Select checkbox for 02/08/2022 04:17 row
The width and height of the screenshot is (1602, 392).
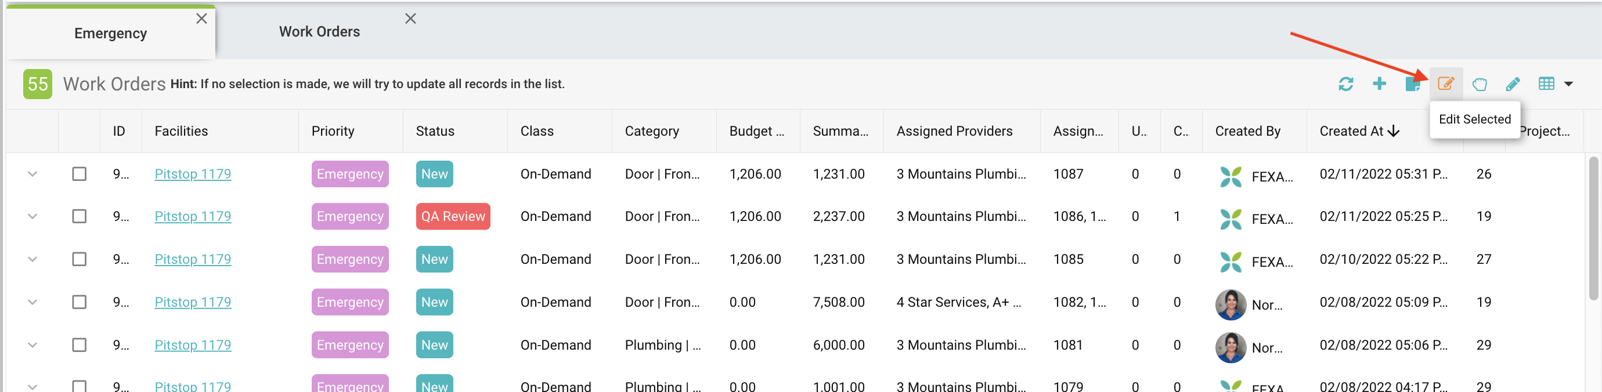point(79,386)
